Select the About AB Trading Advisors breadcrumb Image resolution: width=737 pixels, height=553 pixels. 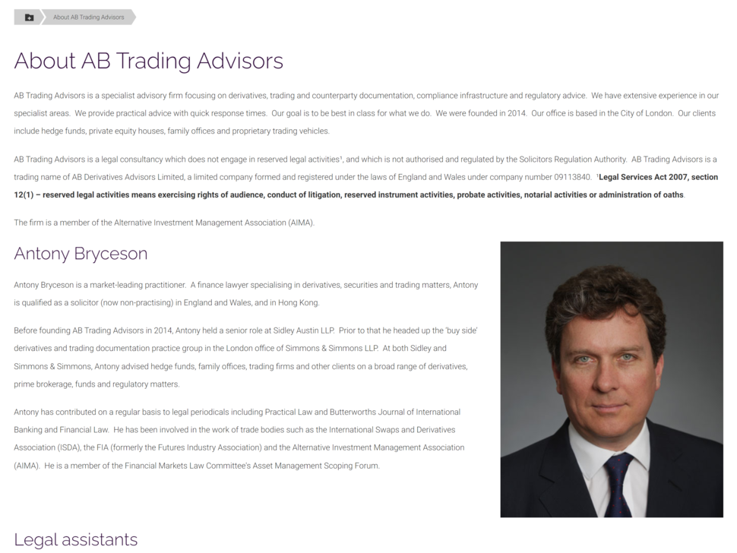[x=88, y=17]
